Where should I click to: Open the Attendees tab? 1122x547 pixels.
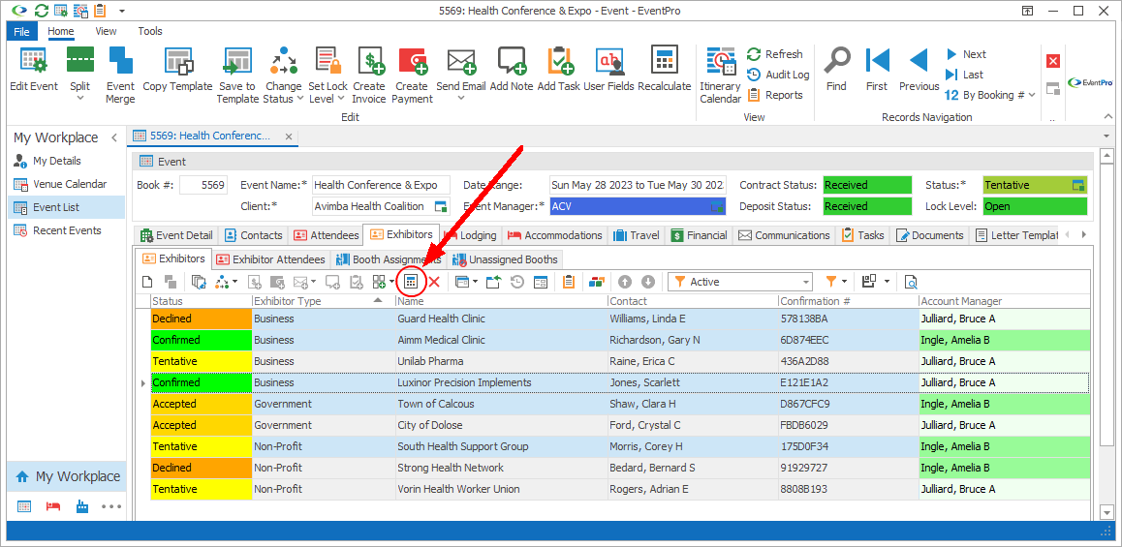[326, 234]
